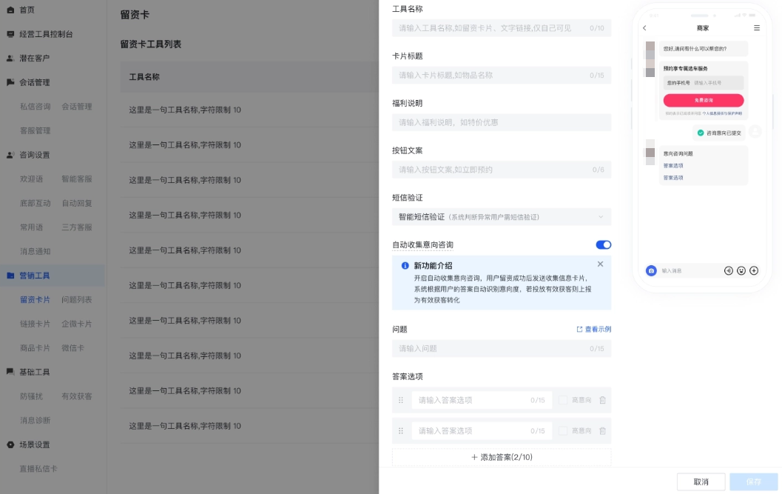Click the 取消 cancel button
Screen dimensions: 782x494
click(700, 481)
